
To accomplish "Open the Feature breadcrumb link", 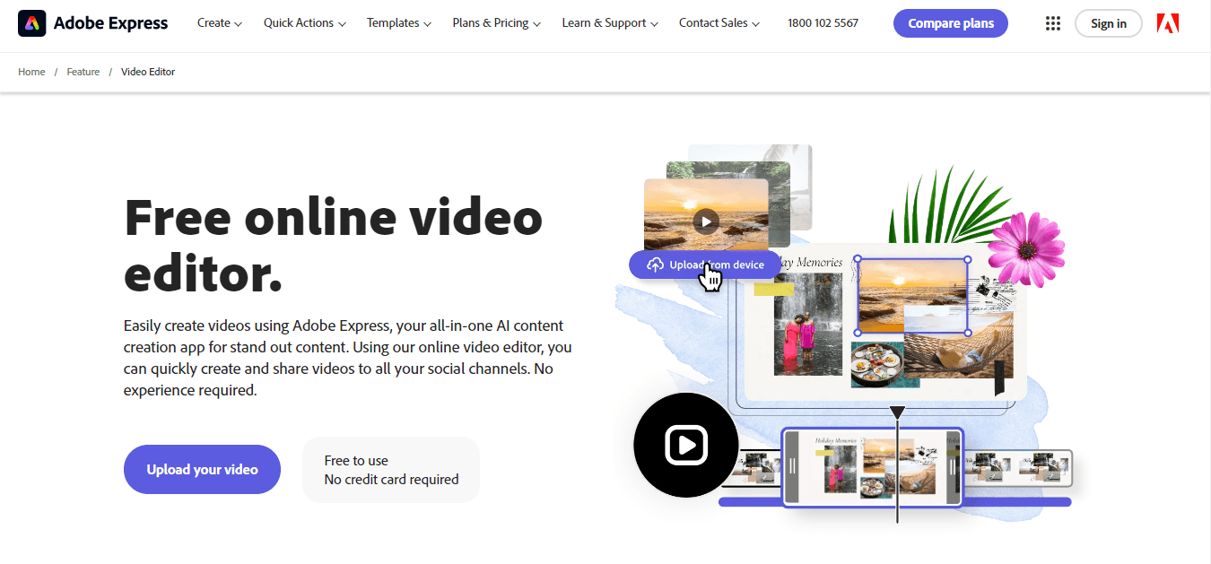I will pyautogui.click(x=83, y=72).
